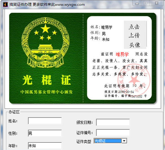Click the red name 唯易学 in certificate text

tap(122, 54)
